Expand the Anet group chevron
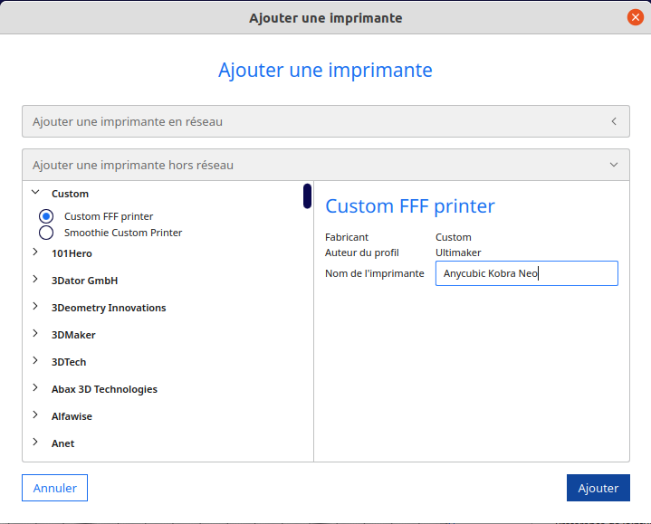The height and width of the screenshot is (524, 651). tap(35, 443)
